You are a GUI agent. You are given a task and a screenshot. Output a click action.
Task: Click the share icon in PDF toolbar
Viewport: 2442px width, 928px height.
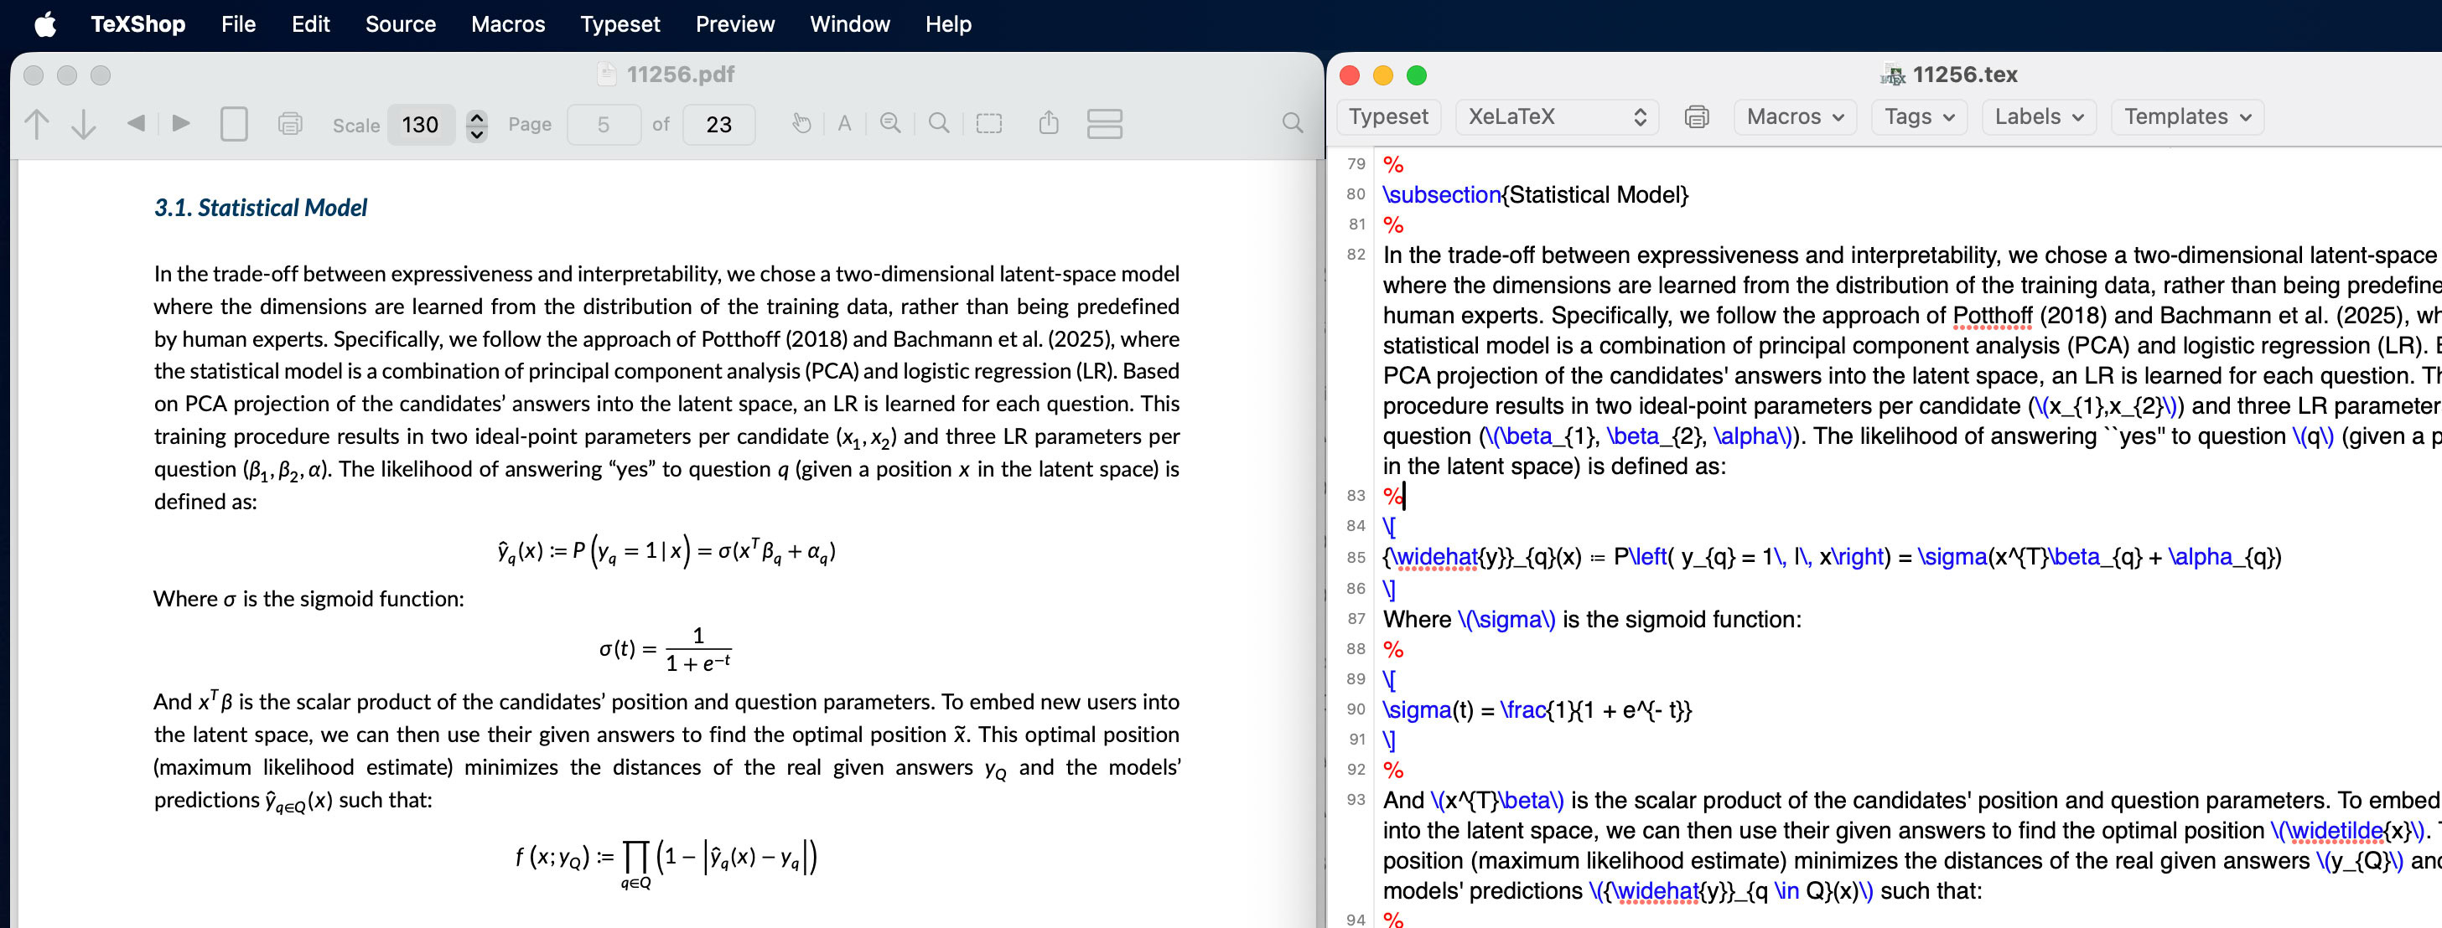(x=1048, y=123)
